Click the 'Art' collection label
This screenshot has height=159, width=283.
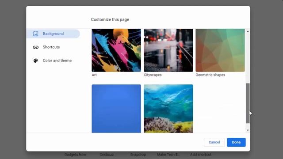click(94, 75)
